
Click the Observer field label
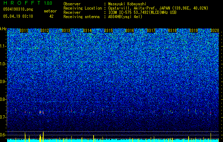tap(72, 4)
